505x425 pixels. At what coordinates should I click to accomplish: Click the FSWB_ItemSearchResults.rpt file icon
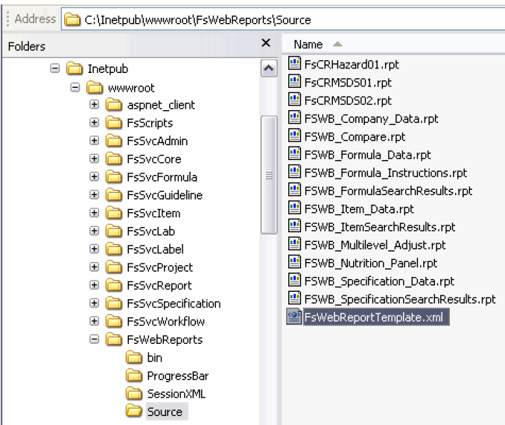[x=294, y=226]
